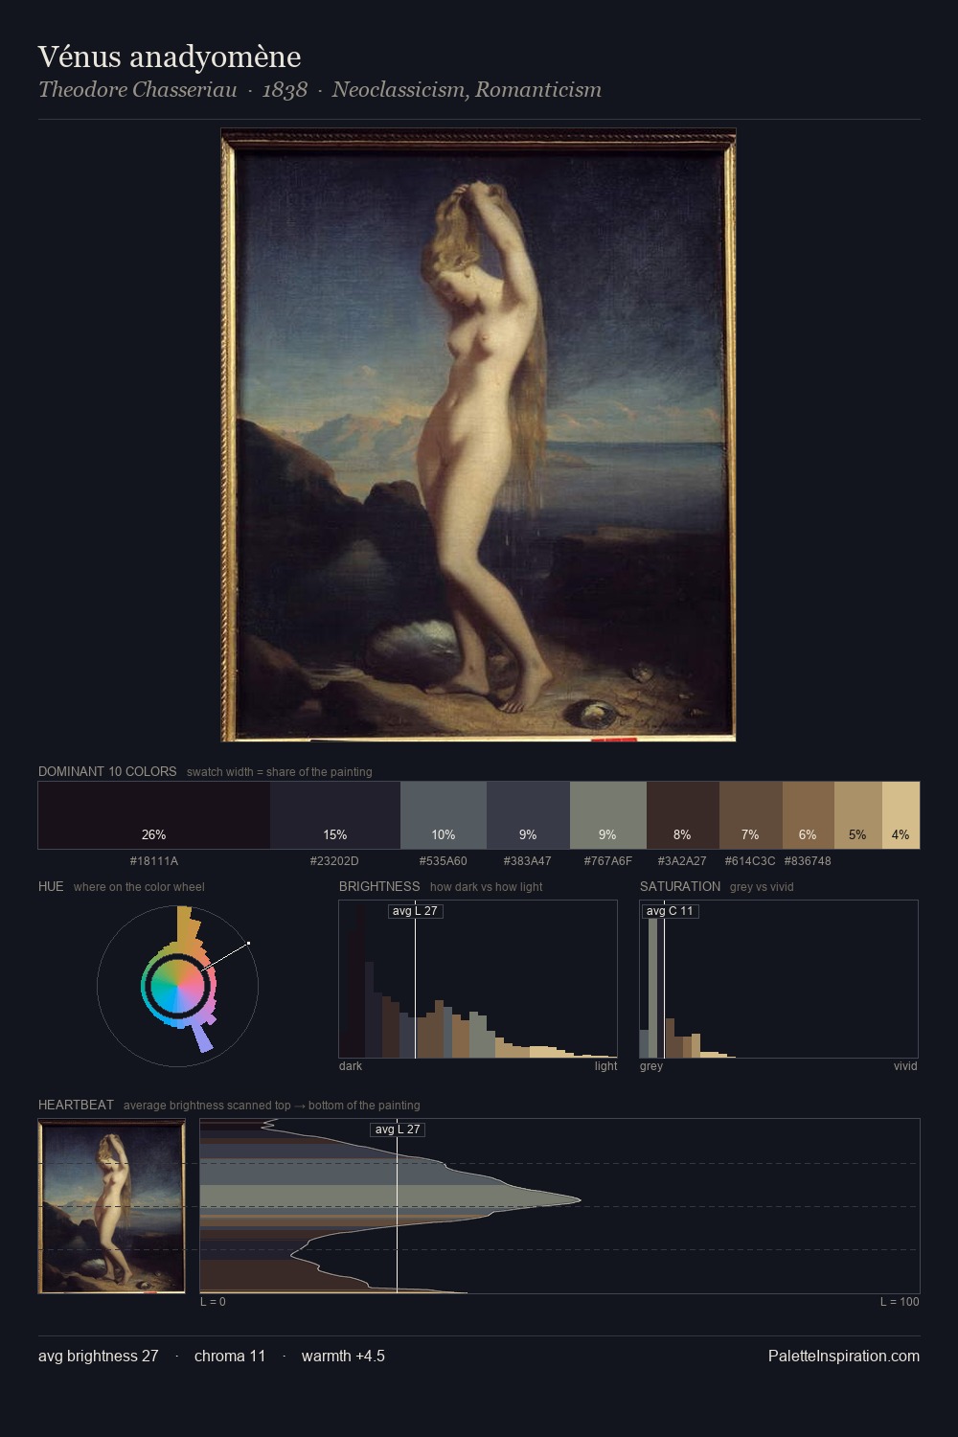The image size is (958, 1437).
Task: Click "grey vs vivid" caption
Action: (x=762, y=886)
